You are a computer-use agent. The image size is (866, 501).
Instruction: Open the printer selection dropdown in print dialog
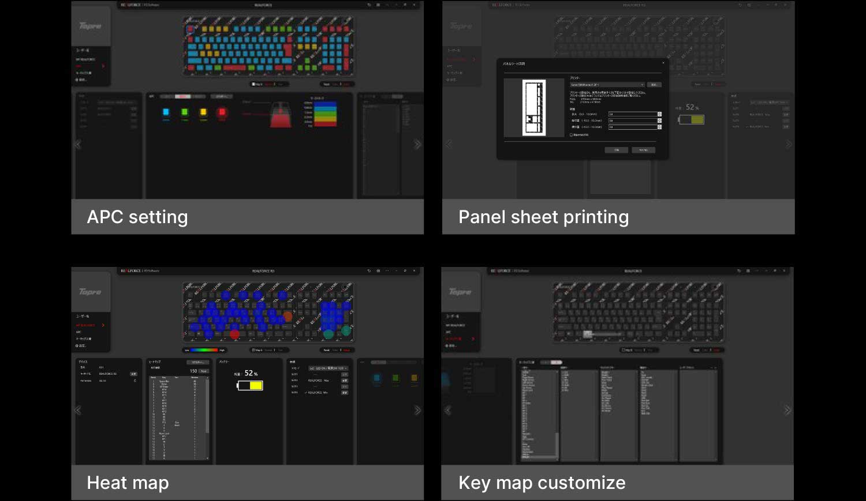pos(607,85)
